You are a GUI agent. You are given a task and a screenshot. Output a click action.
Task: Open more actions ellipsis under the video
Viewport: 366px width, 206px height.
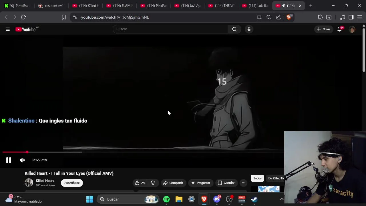coord(244,183)
